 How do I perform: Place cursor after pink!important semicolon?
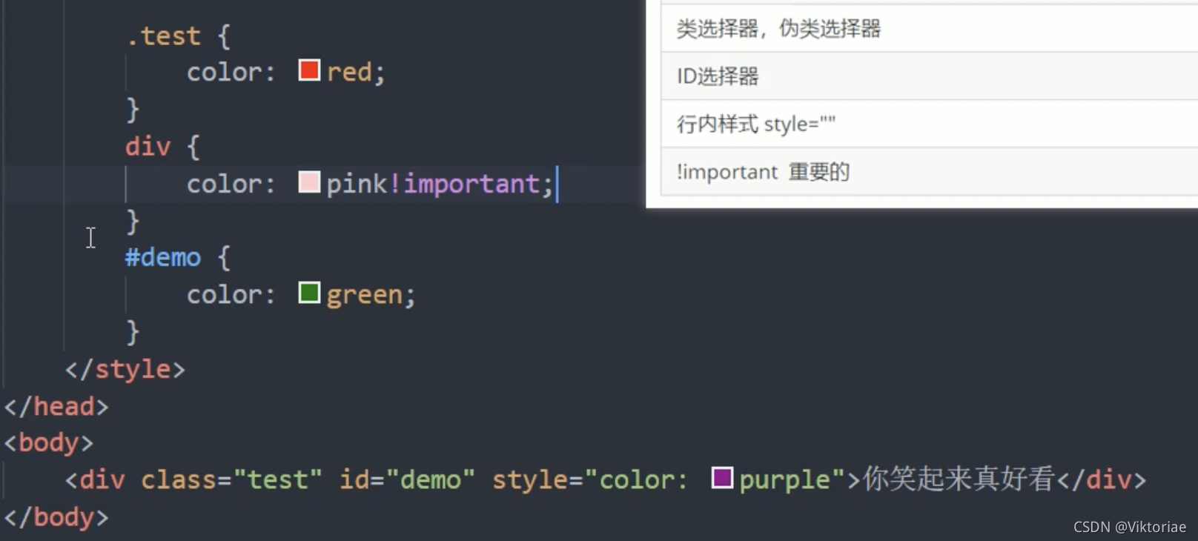click(x=556, y=184)
